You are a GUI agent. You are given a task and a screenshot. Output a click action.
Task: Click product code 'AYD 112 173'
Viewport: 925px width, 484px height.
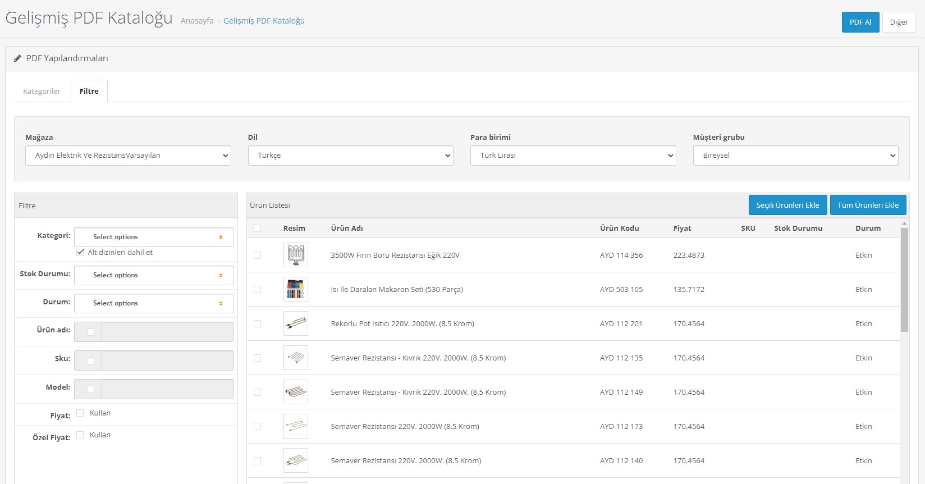tap(621, 426)
